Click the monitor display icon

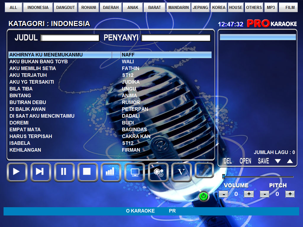pos(135,172)
